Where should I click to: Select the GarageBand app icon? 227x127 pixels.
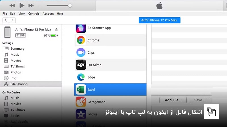coord(81,102)
